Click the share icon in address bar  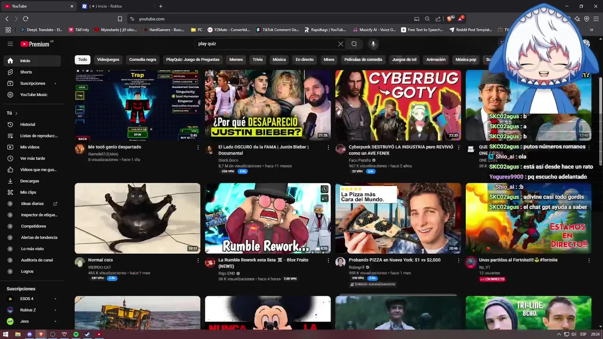[x=438, y=19]
